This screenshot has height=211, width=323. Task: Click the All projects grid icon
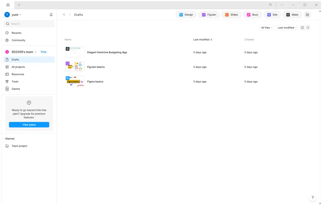click(x=7, y=67)
